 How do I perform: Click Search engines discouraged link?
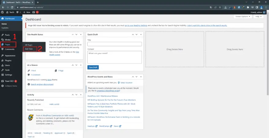click(42, 84)
